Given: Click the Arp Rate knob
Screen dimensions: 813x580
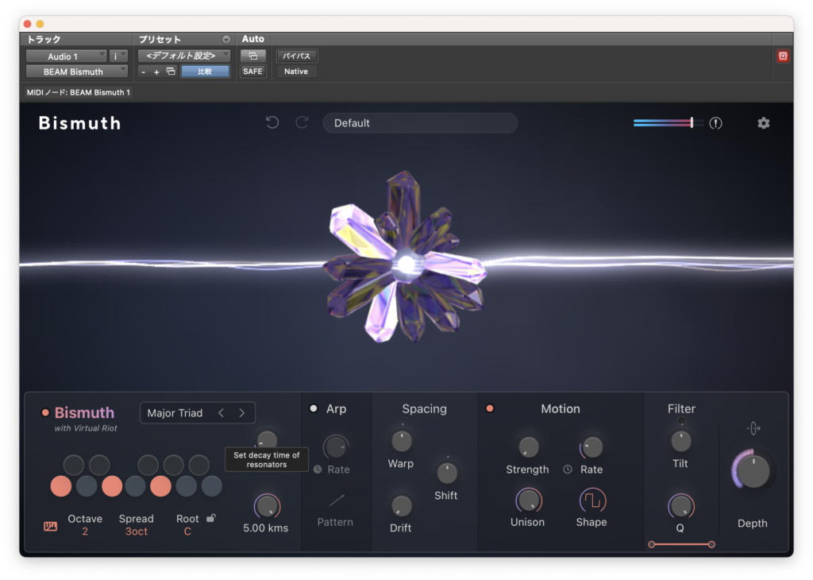Looking at the screenshot, I should (336, 447).
